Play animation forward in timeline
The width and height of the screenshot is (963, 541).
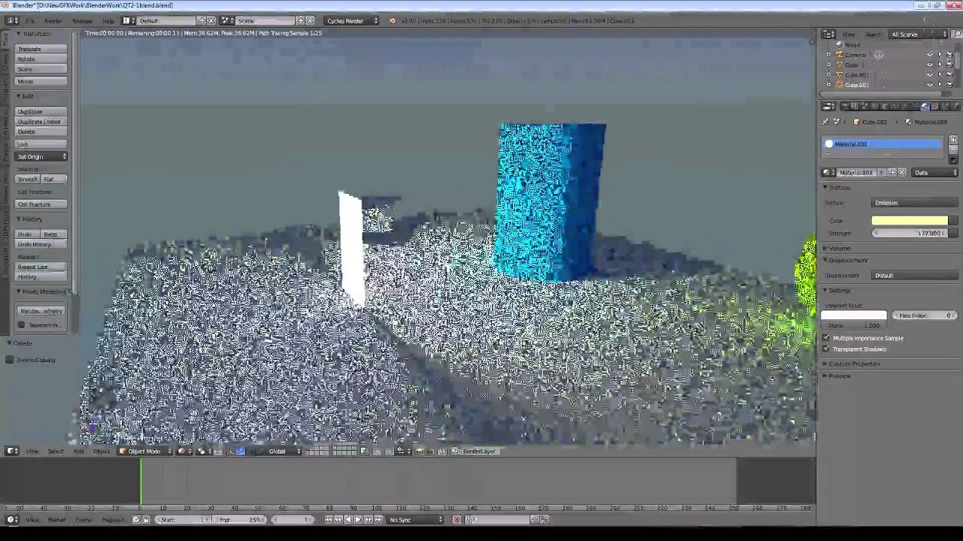click(358, 519)
